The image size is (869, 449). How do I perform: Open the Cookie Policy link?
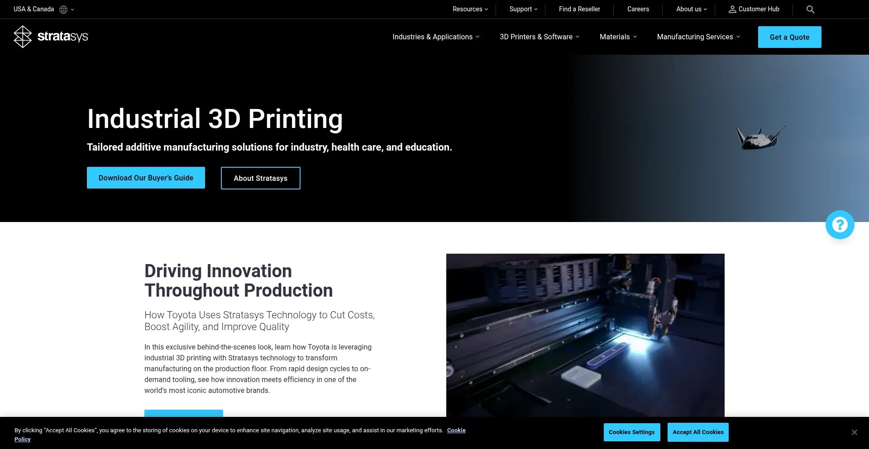pyautogui.click(x=456, y=430)
